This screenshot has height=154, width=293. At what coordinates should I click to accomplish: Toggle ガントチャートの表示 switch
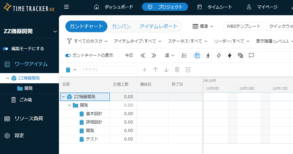[68, 56]
